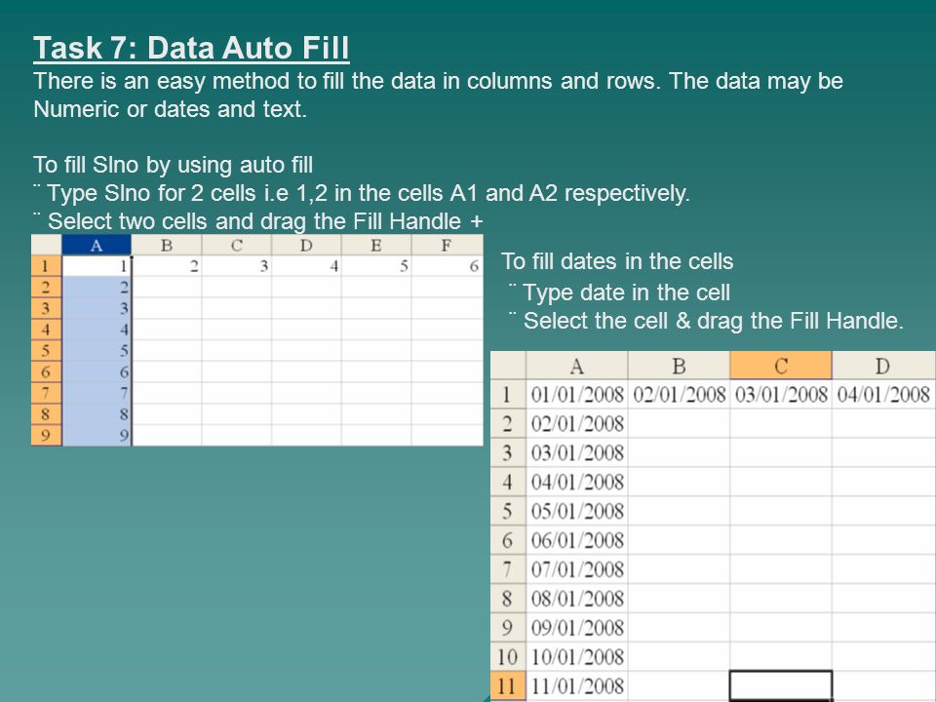The image size is (936, 702).
Task: Select highlighted column C header in dates spreadsheet
Action: pyautogui.click(x=781, y=366)
